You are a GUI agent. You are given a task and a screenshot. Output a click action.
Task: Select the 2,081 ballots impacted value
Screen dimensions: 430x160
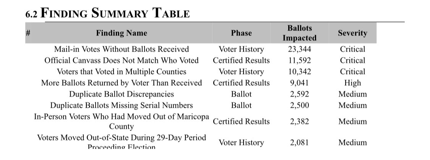(299, 142)
